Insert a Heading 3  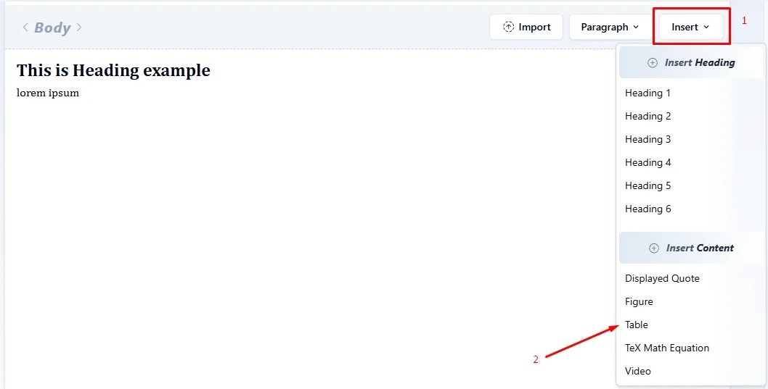648,139
